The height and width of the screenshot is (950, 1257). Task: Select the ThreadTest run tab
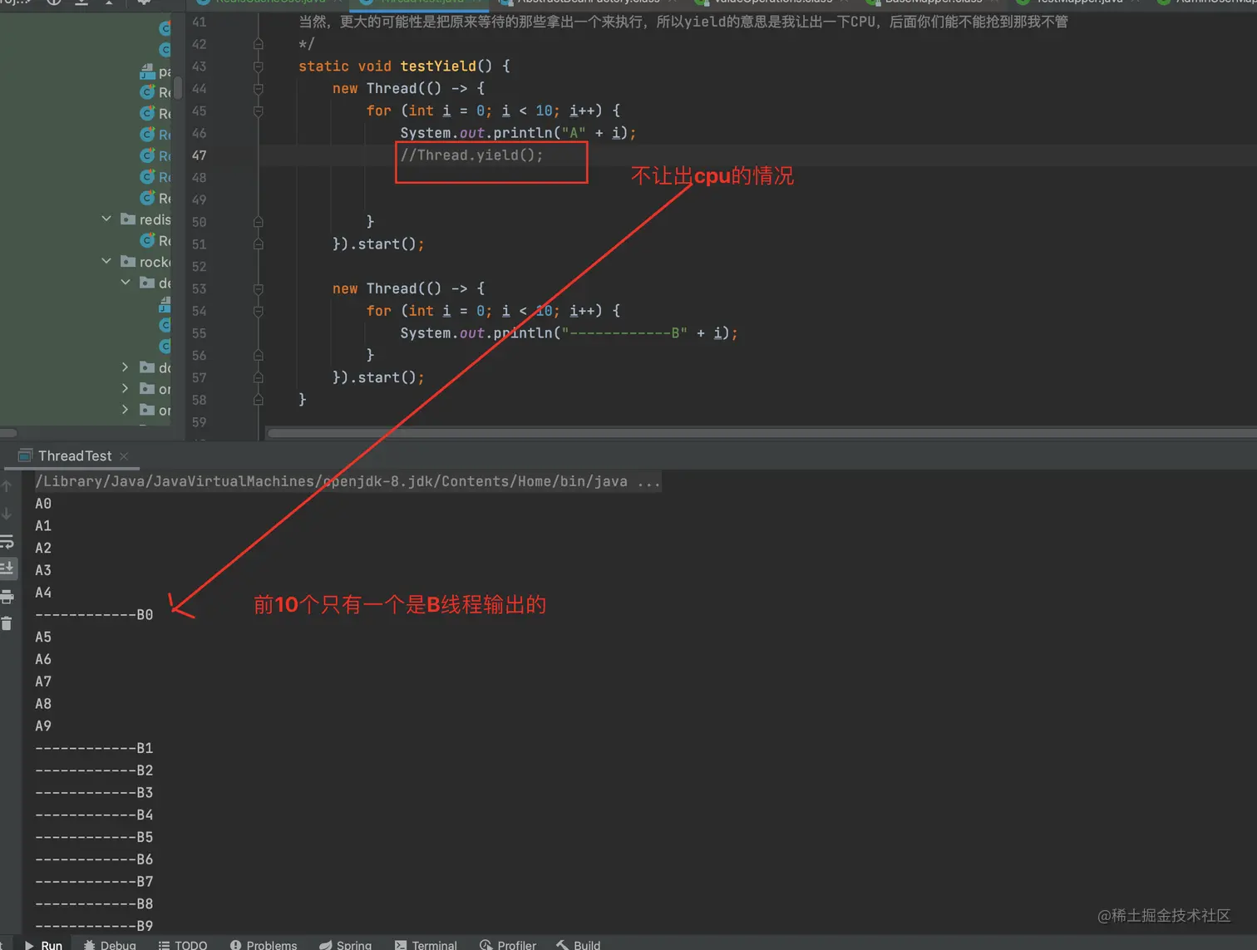click(x=74, y=456)
